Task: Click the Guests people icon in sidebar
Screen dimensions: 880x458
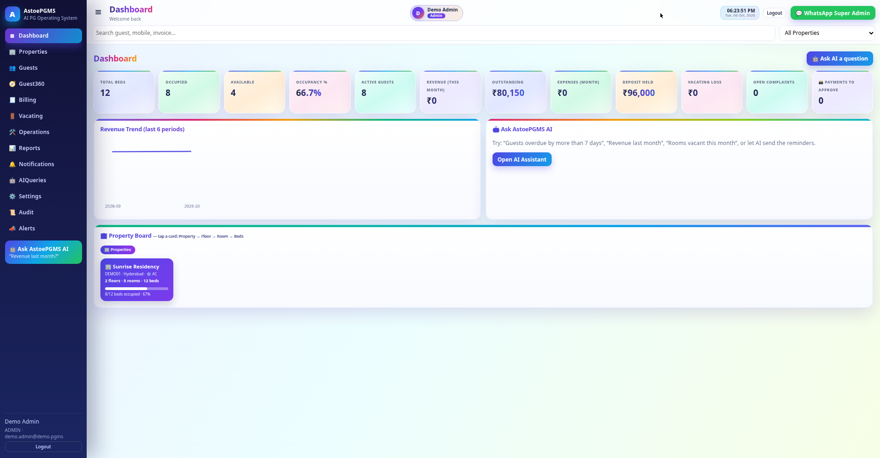Action: (12, 68)
